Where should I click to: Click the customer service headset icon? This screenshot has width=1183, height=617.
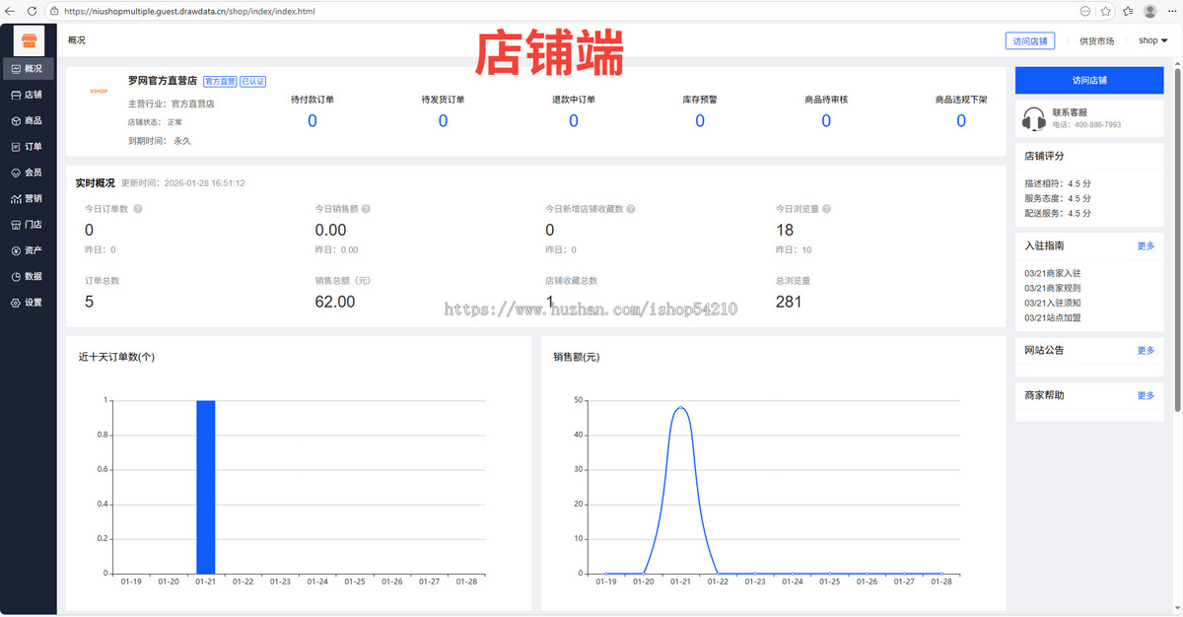tap(1034, 119)
